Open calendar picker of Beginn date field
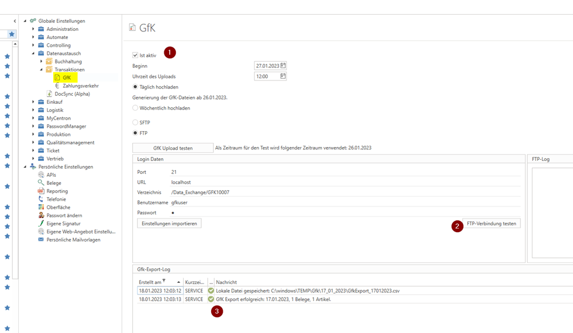 pyautogui.click(x=283, y=66)
